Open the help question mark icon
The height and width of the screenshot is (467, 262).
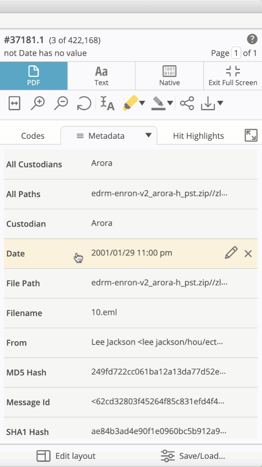252,39
